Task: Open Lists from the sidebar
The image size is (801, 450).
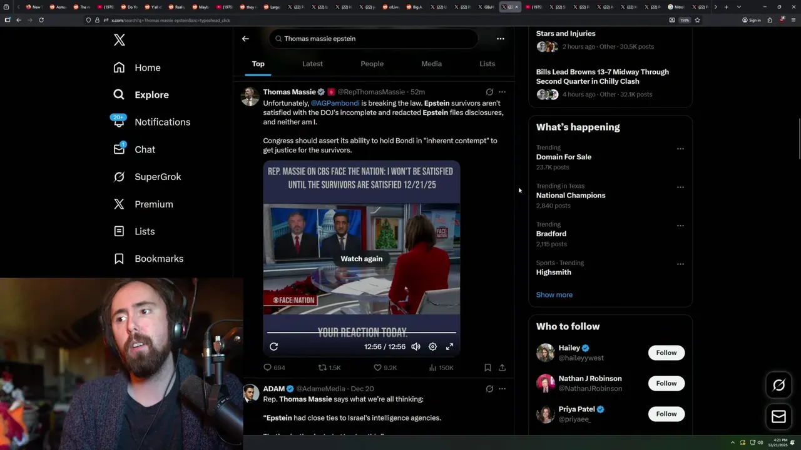Action: pyautogui.click(x=134, y=231)
